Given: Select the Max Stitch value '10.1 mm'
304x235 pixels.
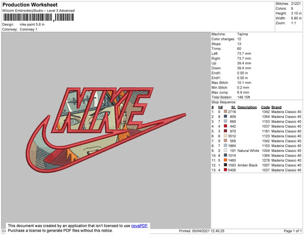Looking at the screenshot, I should click(244, 83).
